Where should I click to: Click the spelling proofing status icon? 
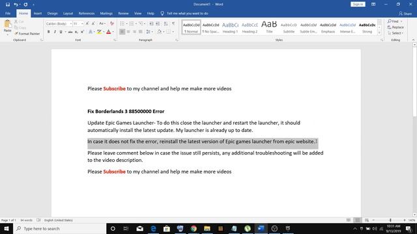pos(38,220)
